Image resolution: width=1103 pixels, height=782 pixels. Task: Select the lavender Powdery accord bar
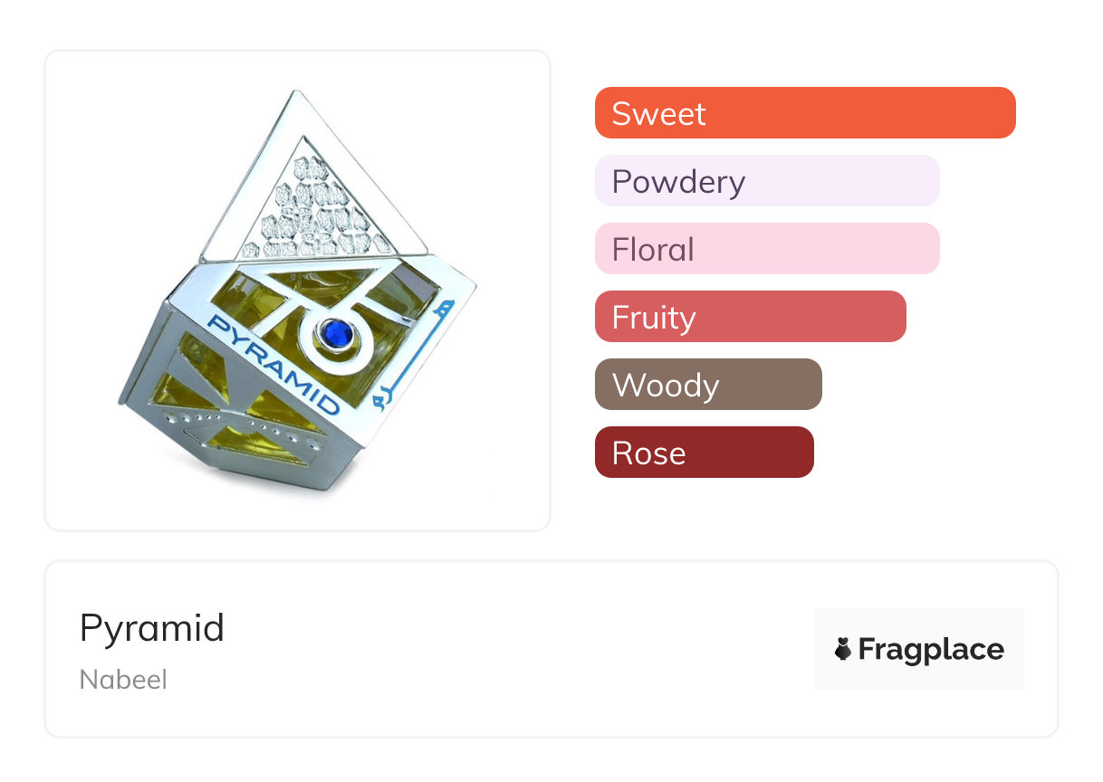[x=766, y=181]
